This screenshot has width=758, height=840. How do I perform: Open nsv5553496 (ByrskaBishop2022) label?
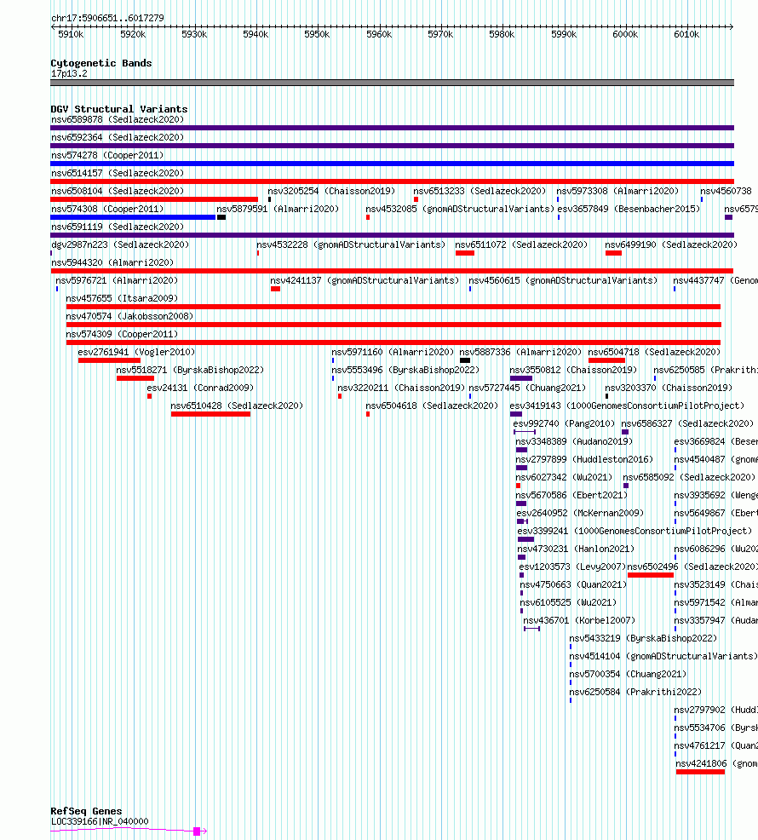tap(405, 371)
